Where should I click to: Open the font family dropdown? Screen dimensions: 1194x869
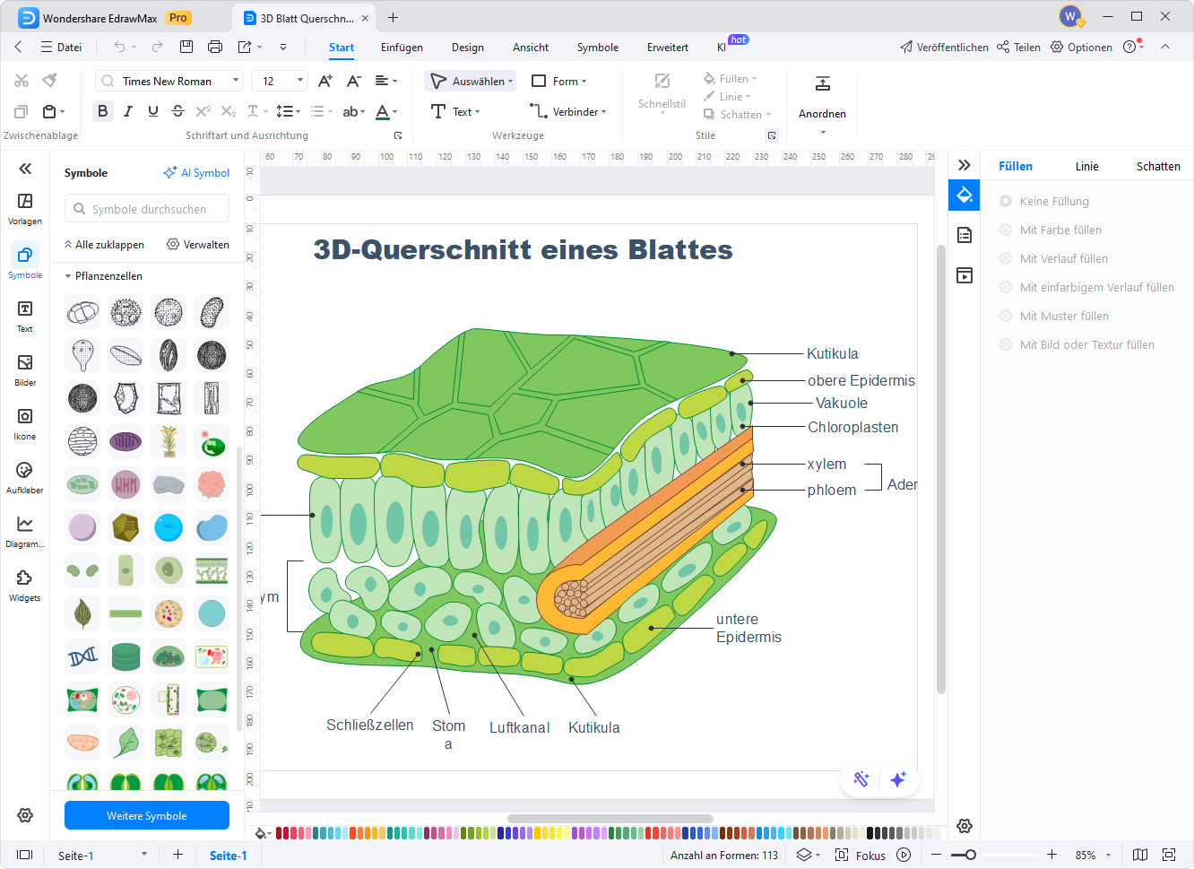click(x=238, y=80)
